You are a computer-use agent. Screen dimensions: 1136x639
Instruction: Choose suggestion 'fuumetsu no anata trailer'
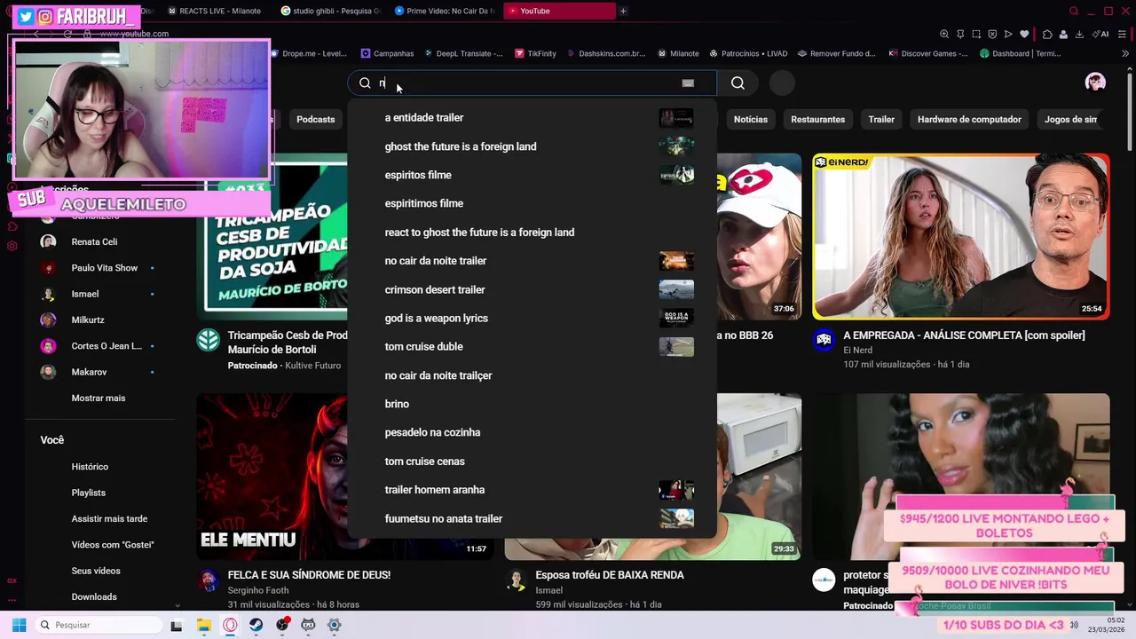[532, 518]
